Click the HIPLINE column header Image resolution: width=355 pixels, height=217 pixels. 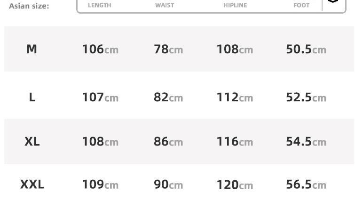235,5
